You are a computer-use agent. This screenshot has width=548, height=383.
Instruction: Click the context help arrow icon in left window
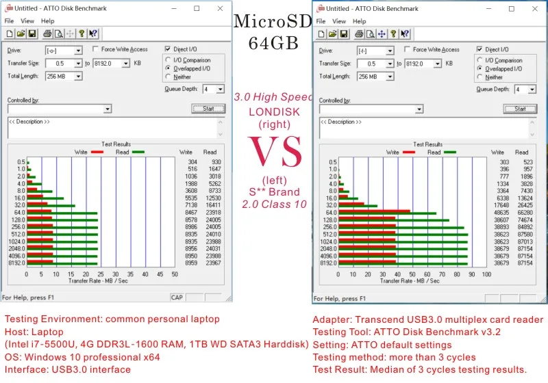point(93,34)
